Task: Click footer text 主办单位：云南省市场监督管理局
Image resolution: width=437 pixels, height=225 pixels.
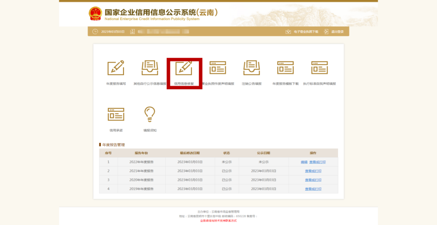Action: pyautogui.click(x=218, y=212)
